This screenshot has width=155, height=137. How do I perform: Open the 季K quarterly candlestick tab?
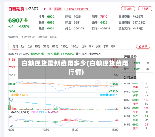point(106,46)
